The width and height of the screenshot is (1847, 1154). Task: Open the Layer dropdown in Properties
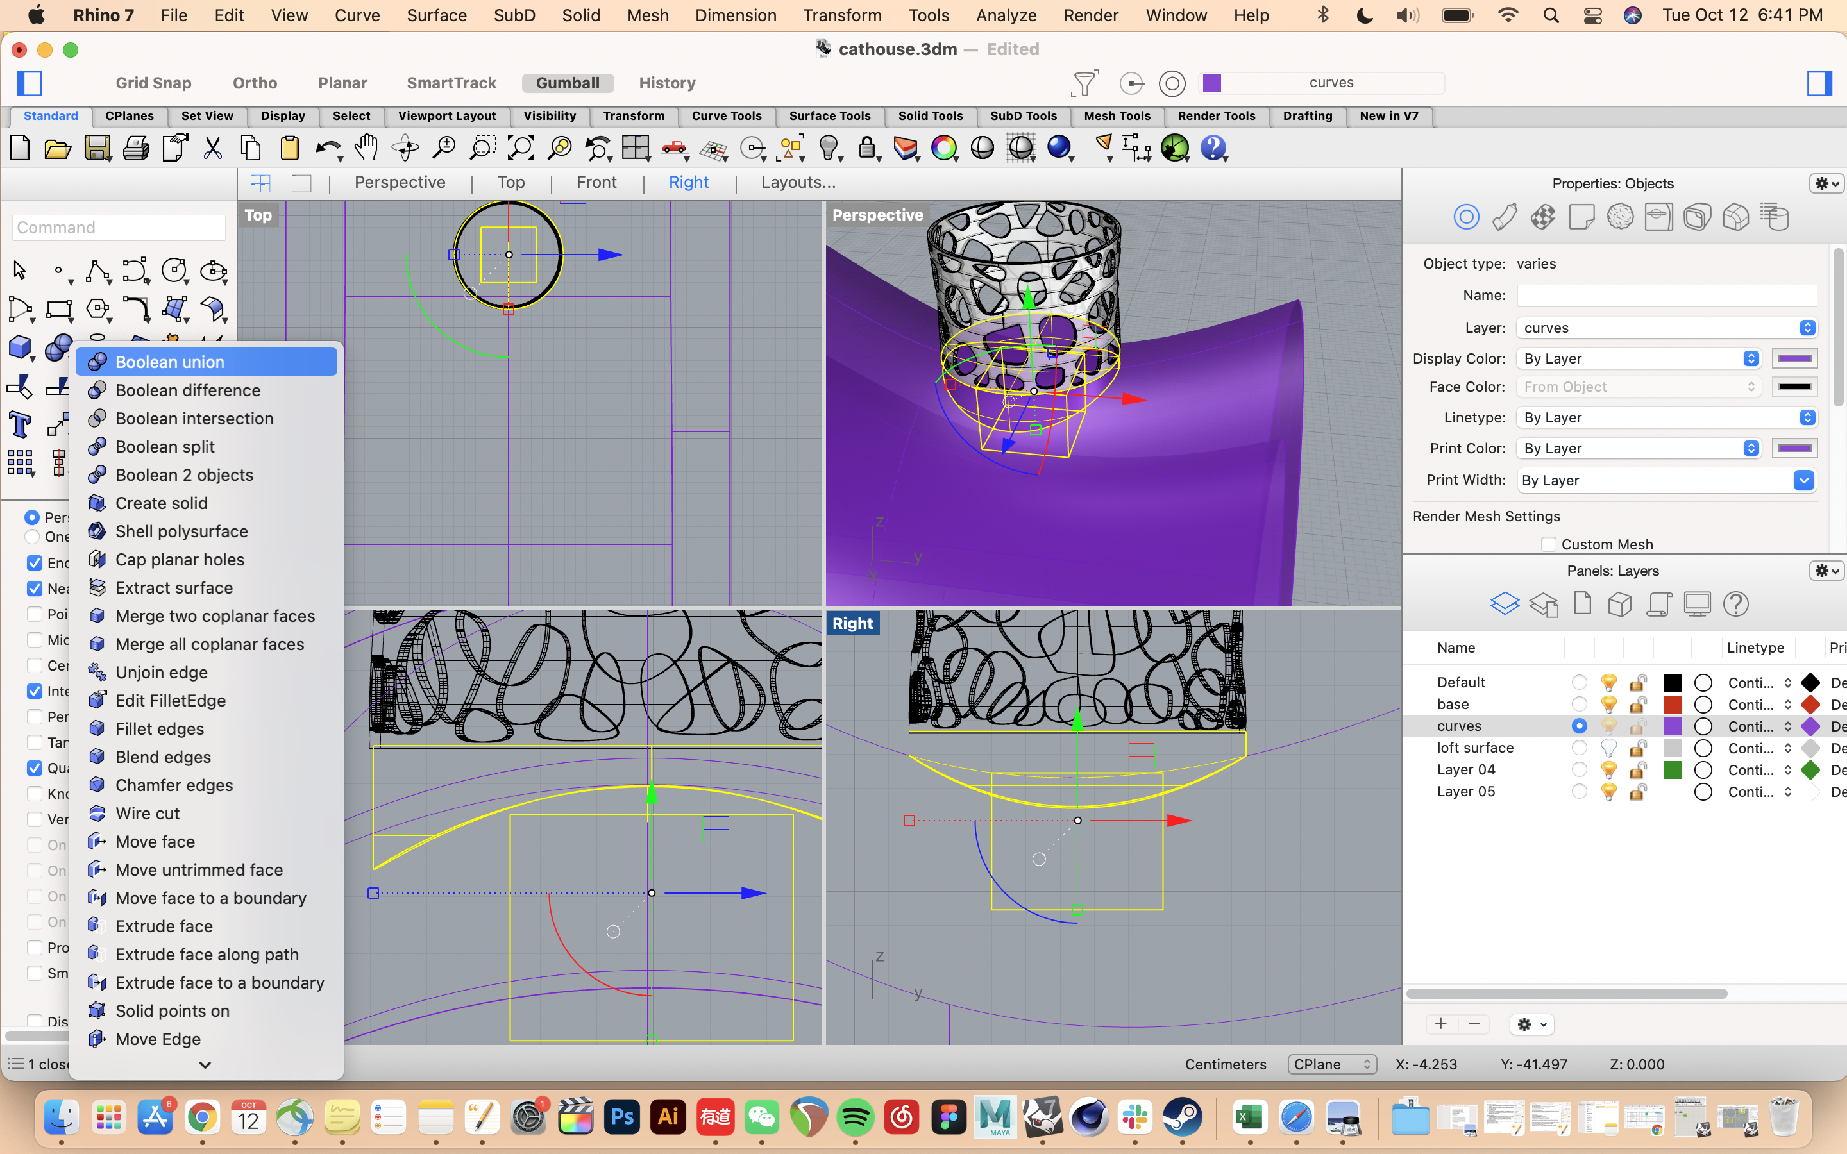click(1666, 328)
